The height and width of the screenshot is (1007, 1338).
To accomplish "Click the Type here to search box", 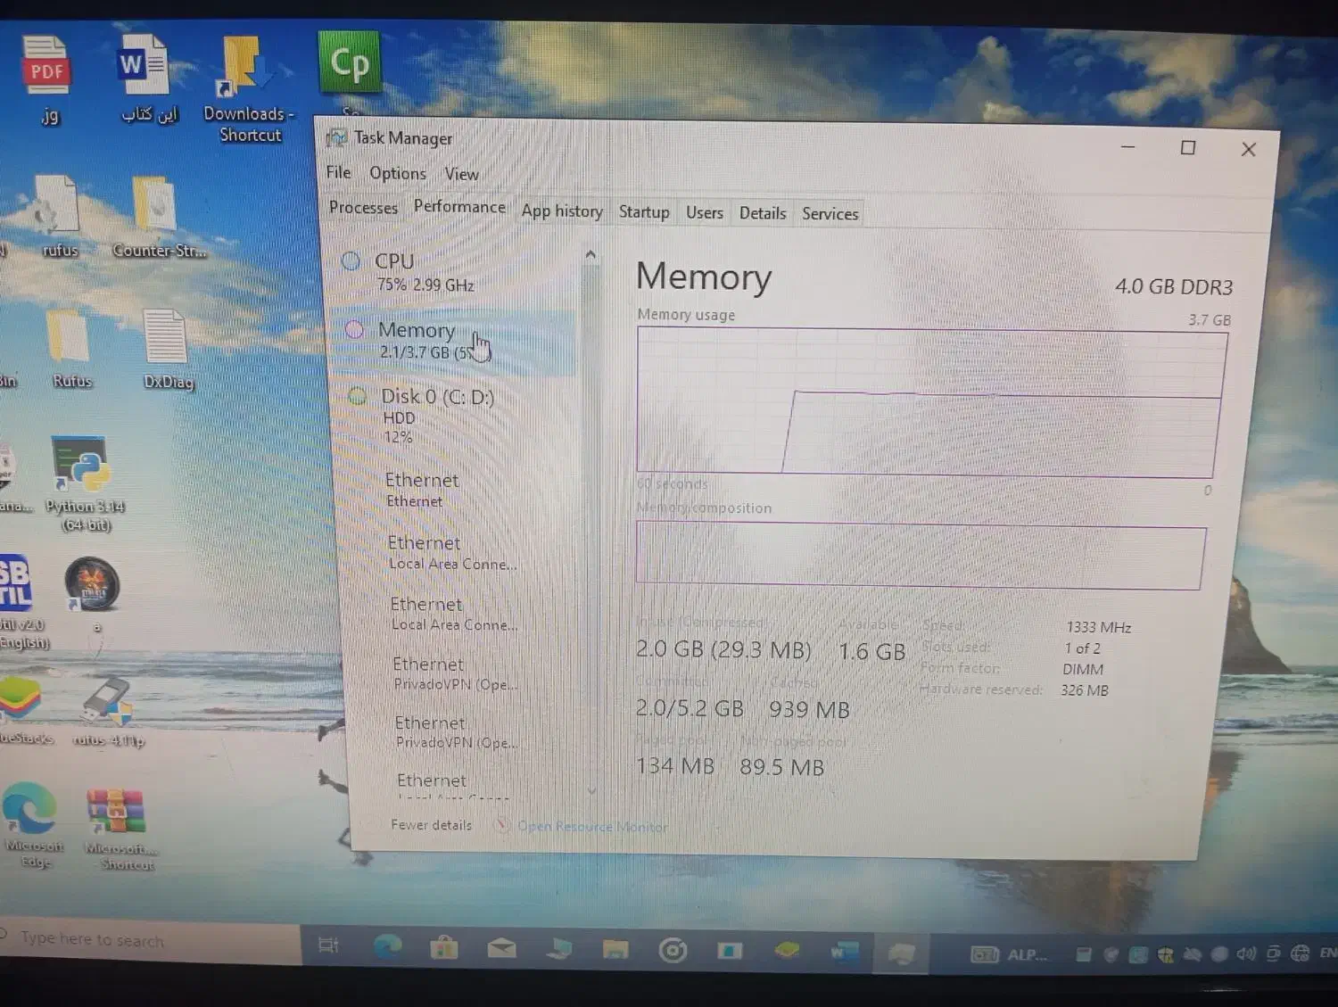I will [x=134, y=940].
